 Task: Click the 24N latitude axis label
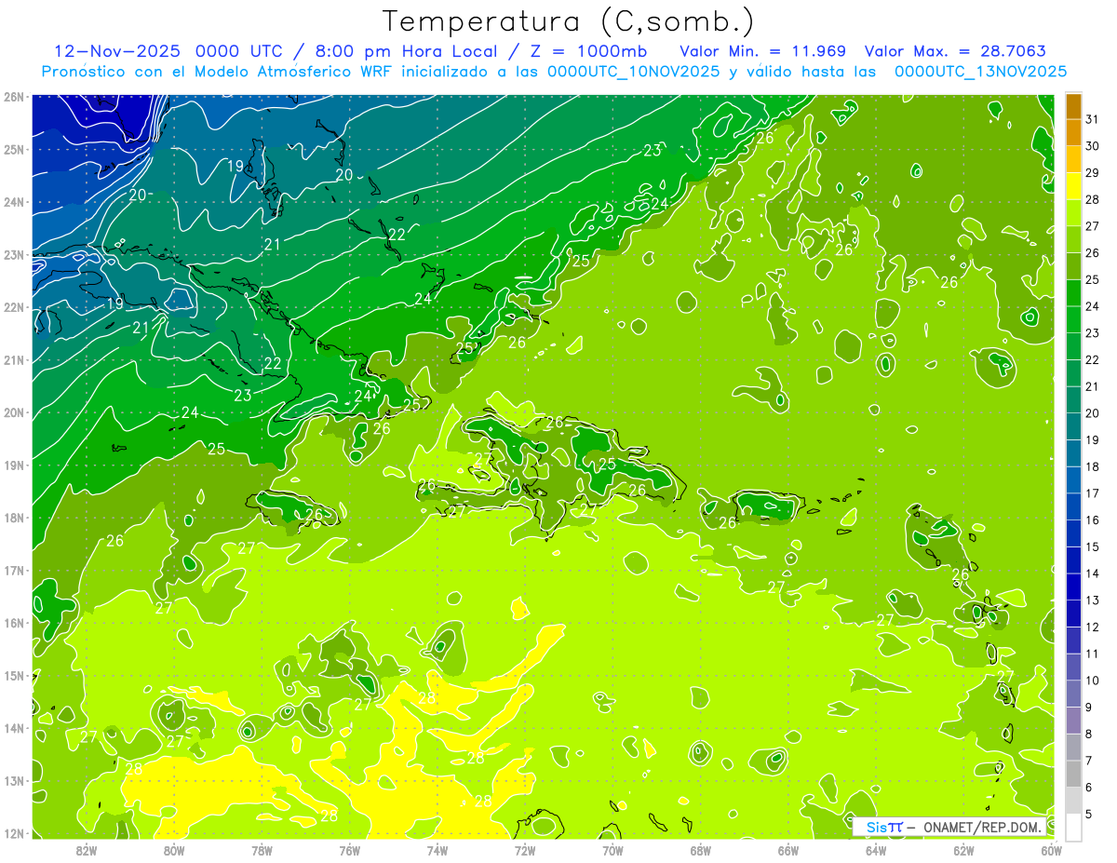14,202
